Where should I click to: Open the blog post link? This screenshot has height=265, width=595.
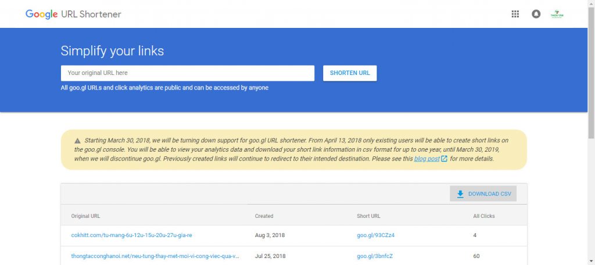pyautogui.click(x=427, y=159)
